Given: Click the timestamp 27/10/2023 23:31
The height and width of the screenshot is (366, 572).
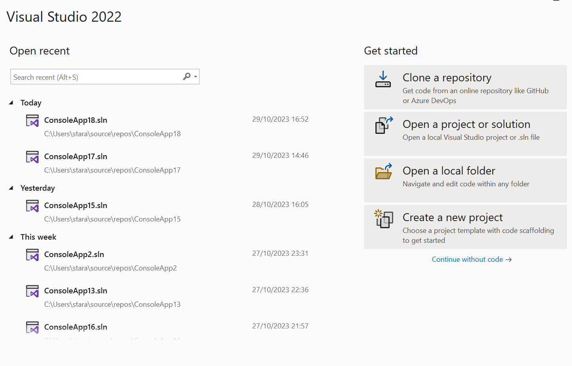Looking at the screenshot, I should (x=280, y=253).
